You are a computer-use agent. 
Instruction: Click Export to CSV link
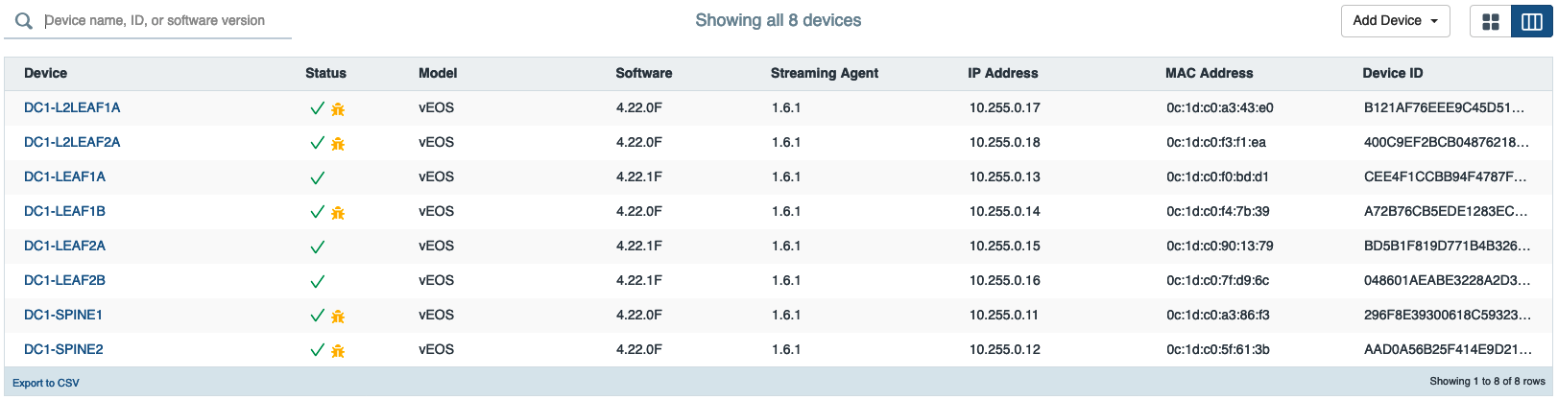(46, 383)
